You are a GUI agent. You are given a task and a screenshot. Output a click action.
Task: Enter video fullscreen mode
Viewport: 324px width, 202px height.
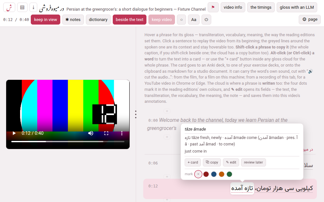click(x=106, y=133)
